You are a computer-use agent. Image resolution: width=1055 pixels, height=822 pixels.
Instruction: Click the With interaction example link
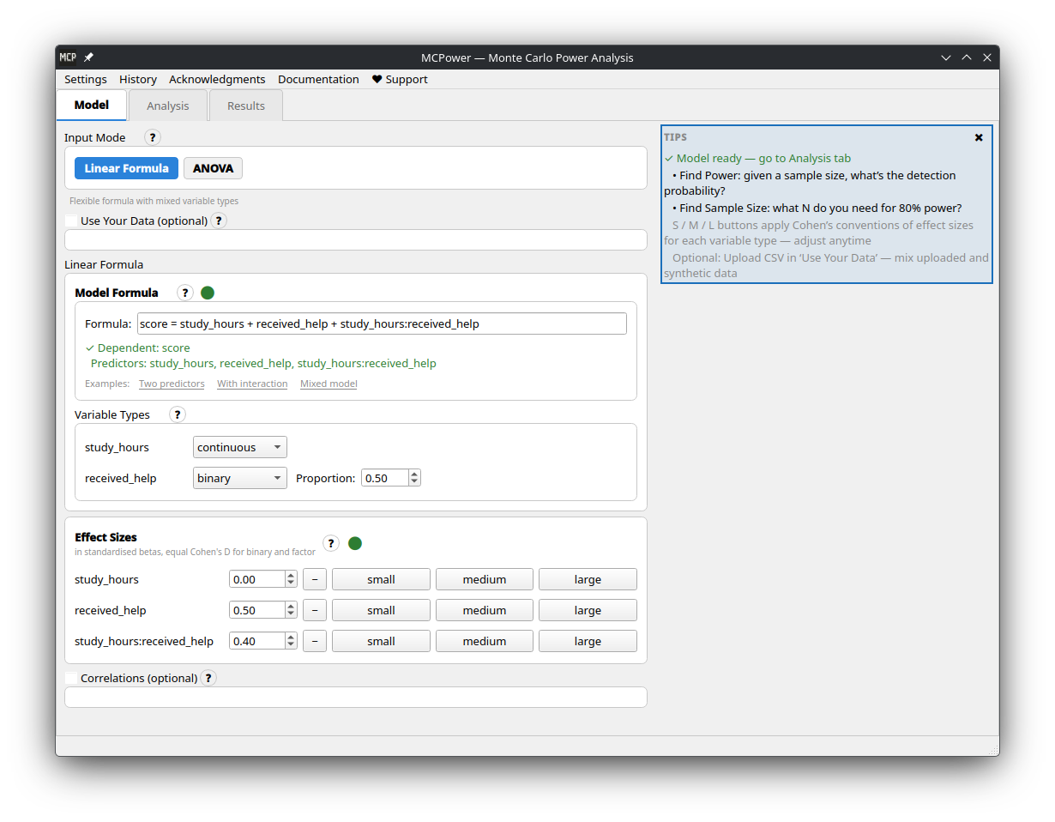tap(252, 384)
